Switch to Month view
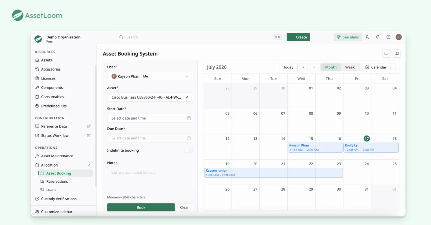 point(331,67)
